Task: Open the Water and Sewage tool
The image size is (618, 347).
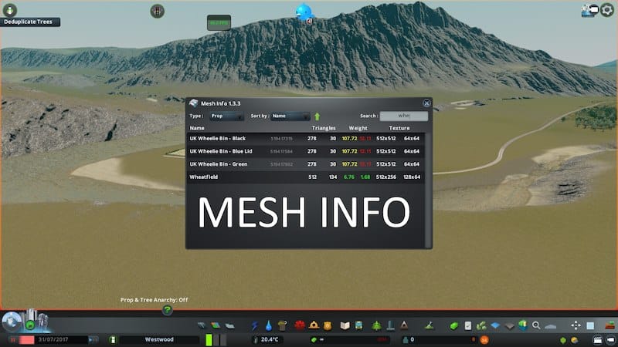Action: [267, 325]
